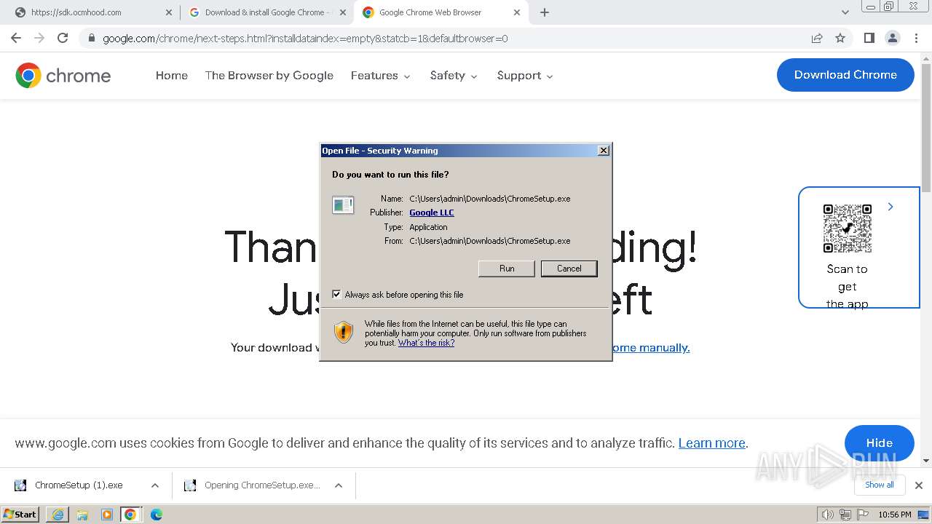Open the File Explorer taskbar icon

82,515
